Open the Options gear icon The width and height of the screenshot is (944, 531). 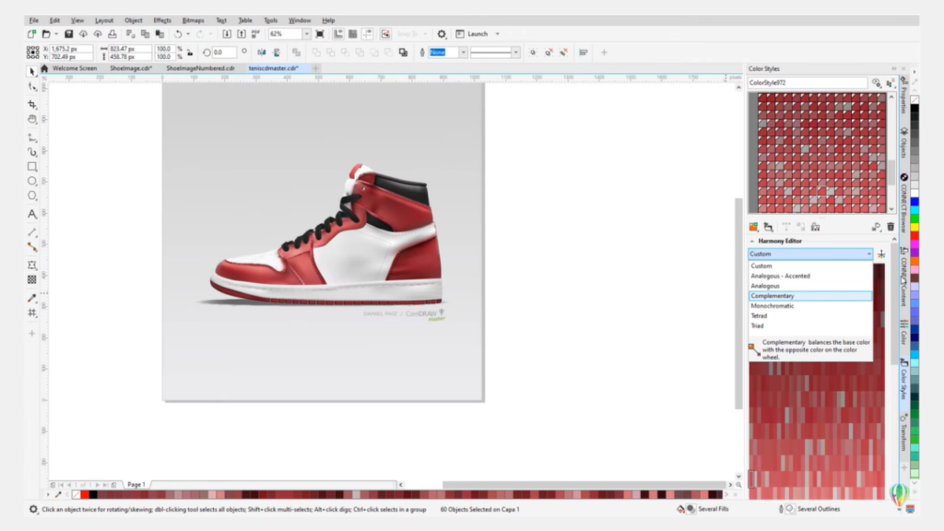(x=442, y=34)
